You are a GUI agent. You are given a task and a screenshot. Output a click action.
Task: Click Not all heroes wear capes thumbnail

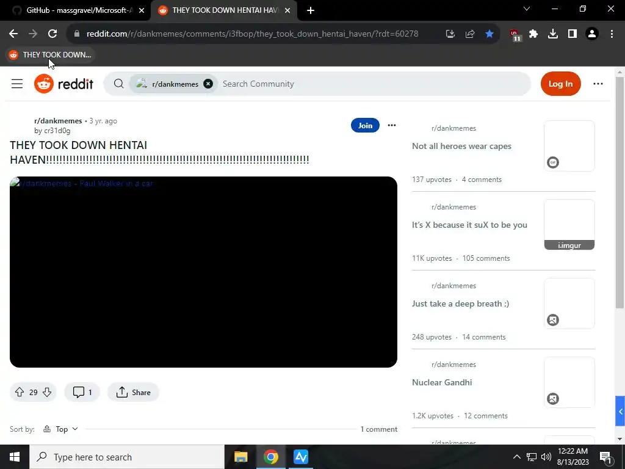pos(569,146)
